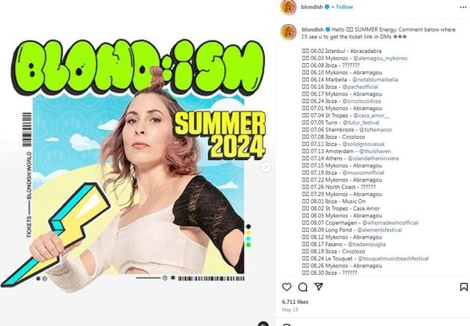The width and height of the screenshot is (470, 326).
Task: Save the post with the bookmark icon
Action: click(463, 287)
